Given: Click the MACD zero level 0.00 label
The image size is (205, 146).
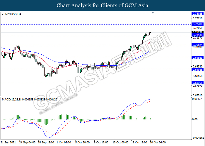Looking at the screenshot, I should pos(195,119).
